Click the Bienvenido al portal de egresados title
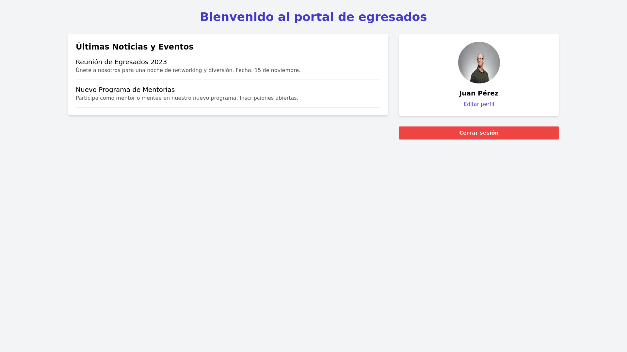627x352 pixels. pos(313,17)
